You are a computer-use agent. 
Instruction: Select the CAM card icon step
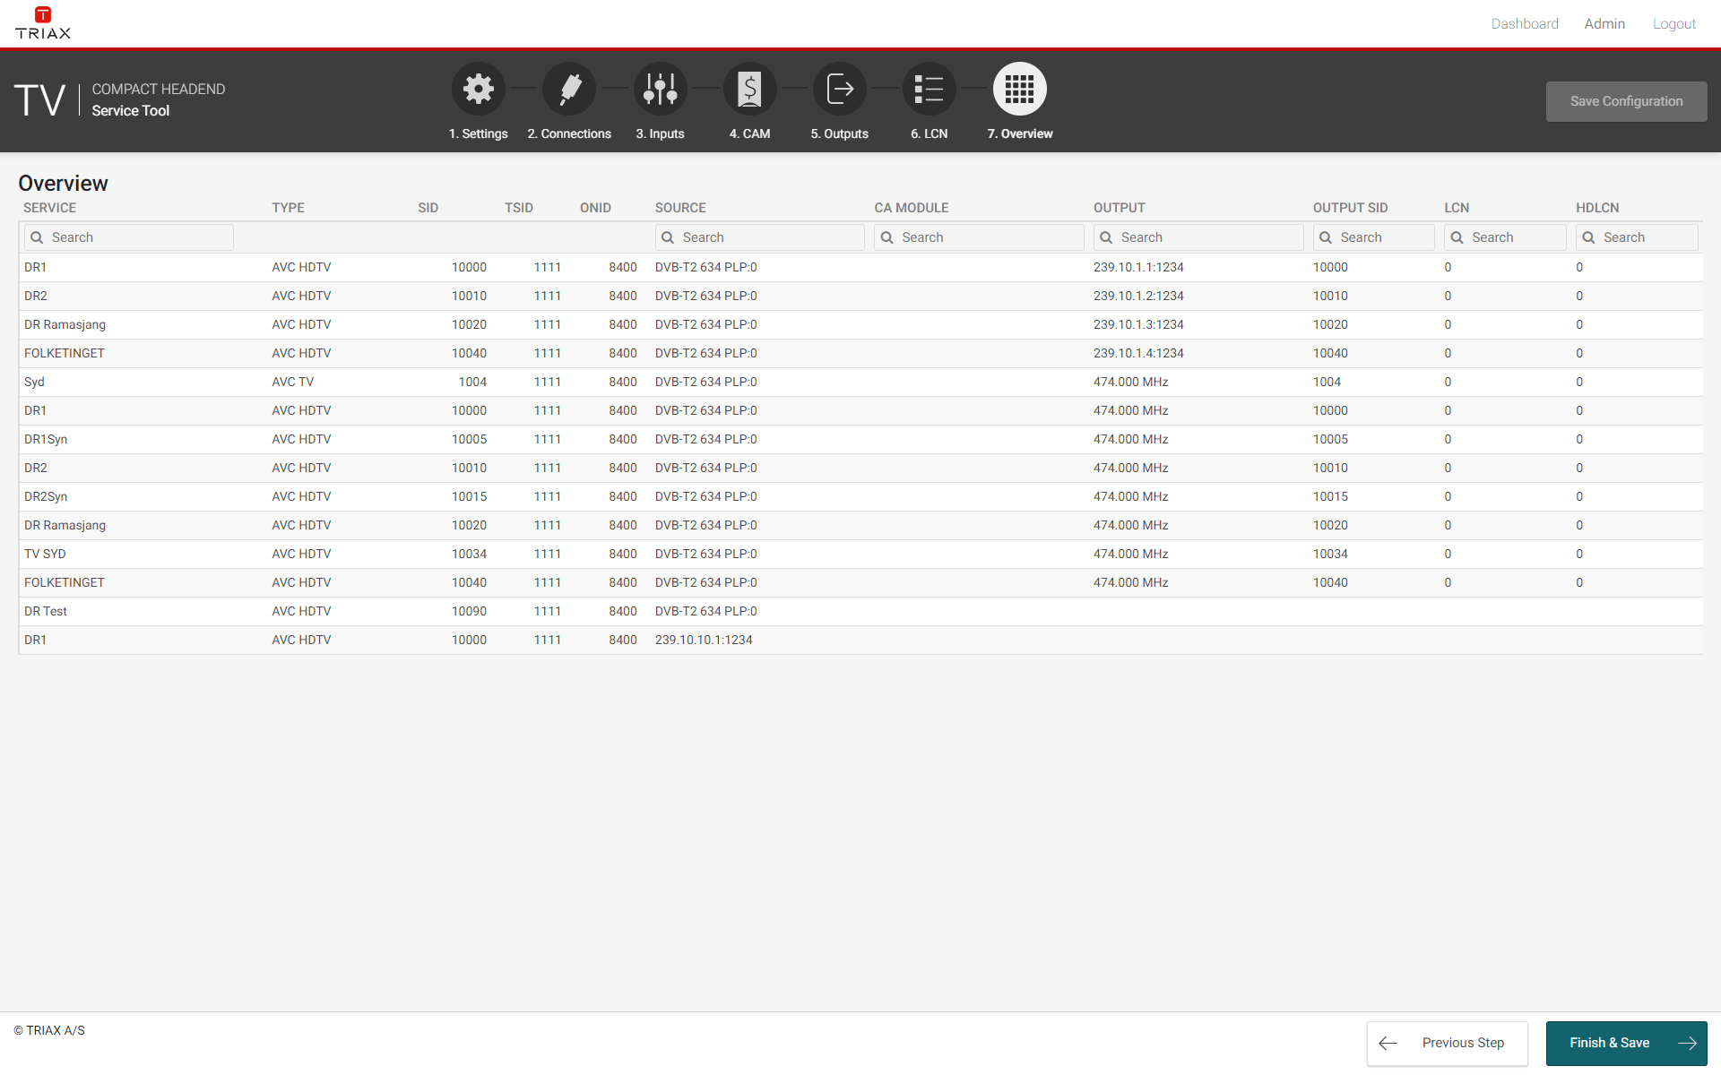750,89
